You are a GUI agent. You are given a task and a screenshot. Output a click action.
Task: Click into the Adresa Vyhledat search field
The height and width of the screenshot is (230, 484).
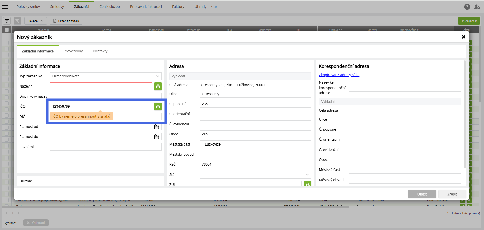click(240, 76)
